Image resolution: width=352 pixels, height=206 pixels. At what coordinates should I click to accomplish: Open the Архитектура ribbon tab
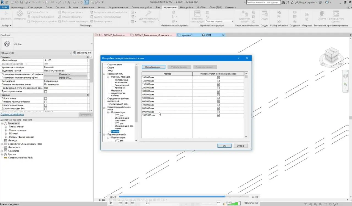18,7
